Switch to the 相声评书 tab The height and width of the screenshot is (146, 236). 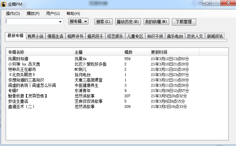tap(75, 36)
